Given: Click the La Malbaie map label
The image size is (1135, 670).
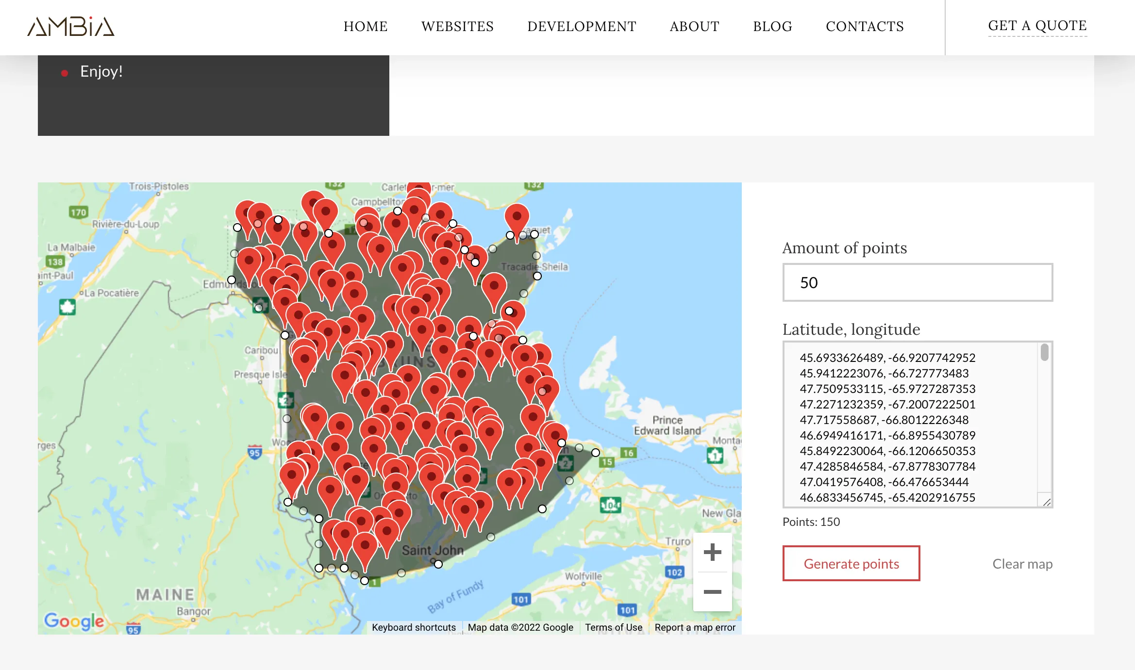Looking at the screenshot, I should [x=71, y=247].
